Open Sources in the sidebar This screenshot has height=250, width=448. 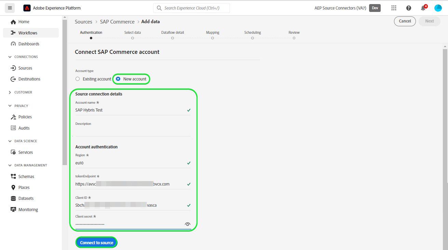coord(25,68)
